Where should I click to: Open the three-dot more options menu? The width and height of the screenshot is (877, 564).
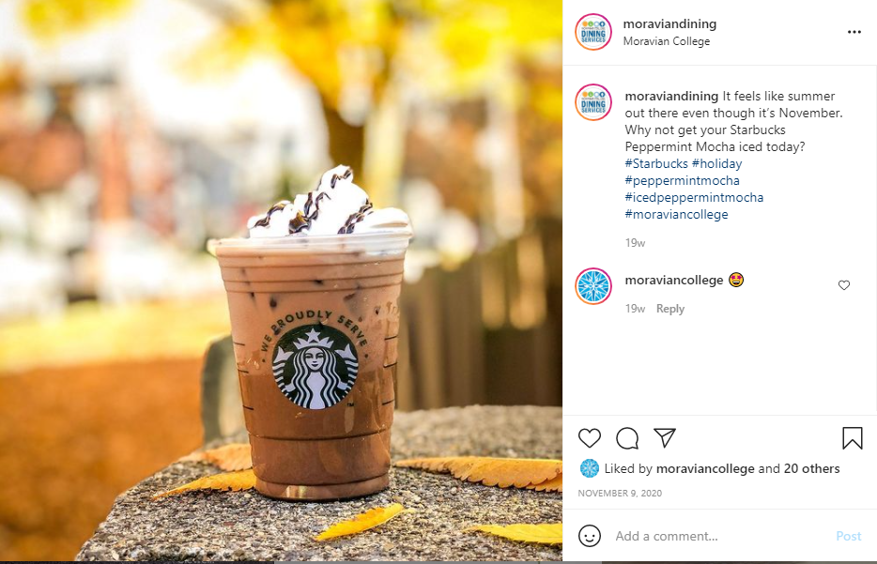(854, 32)
